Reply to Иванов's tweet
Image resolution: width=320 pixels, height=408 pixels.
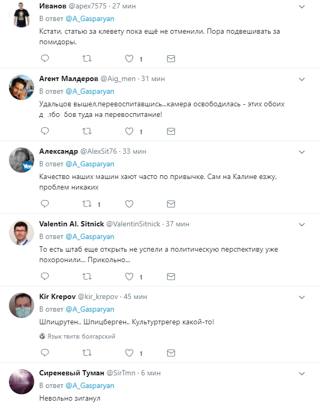point(45,58)
